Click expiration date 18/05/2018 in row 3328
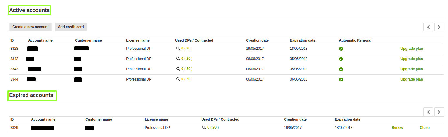The height and width of the screenshot is (137, 448). [x=299, y=49]
